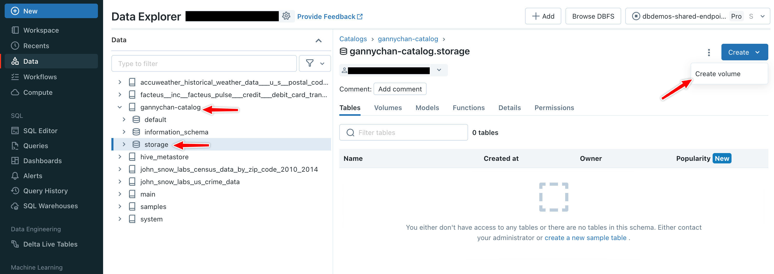Open Alerts in sidebar
The image size is (774, 274).
point(33,176)
